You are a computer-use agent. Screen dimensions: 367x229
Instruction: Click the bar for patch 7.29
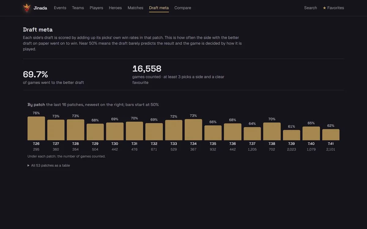(x=95, y=132)
